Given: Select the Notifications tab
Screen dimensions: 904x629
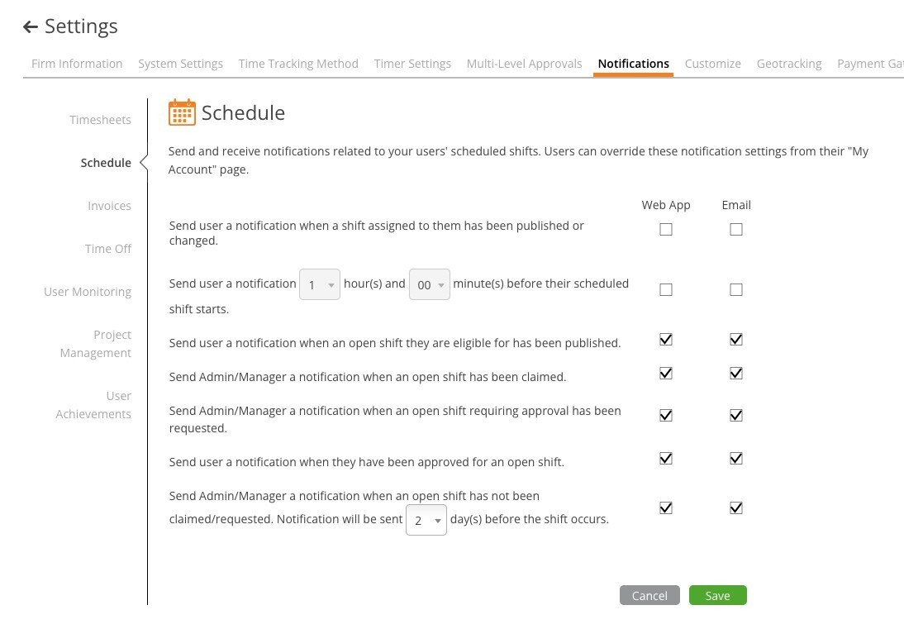Looking at the screenshot, I should (x=633, y=64).
